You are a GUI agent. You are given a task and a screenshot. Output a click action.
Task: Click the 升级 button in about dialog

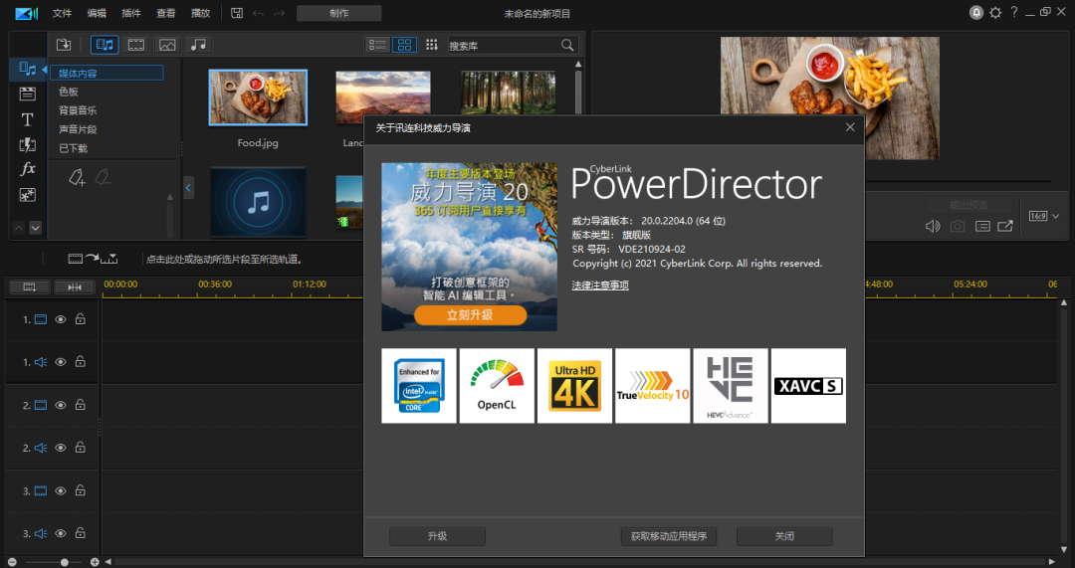(x=437, y=536)
